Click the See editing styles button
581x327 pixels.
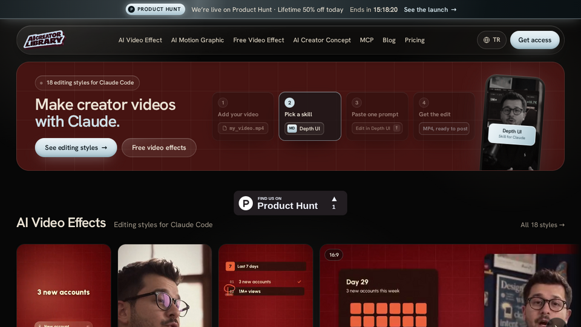click(76, 148)
